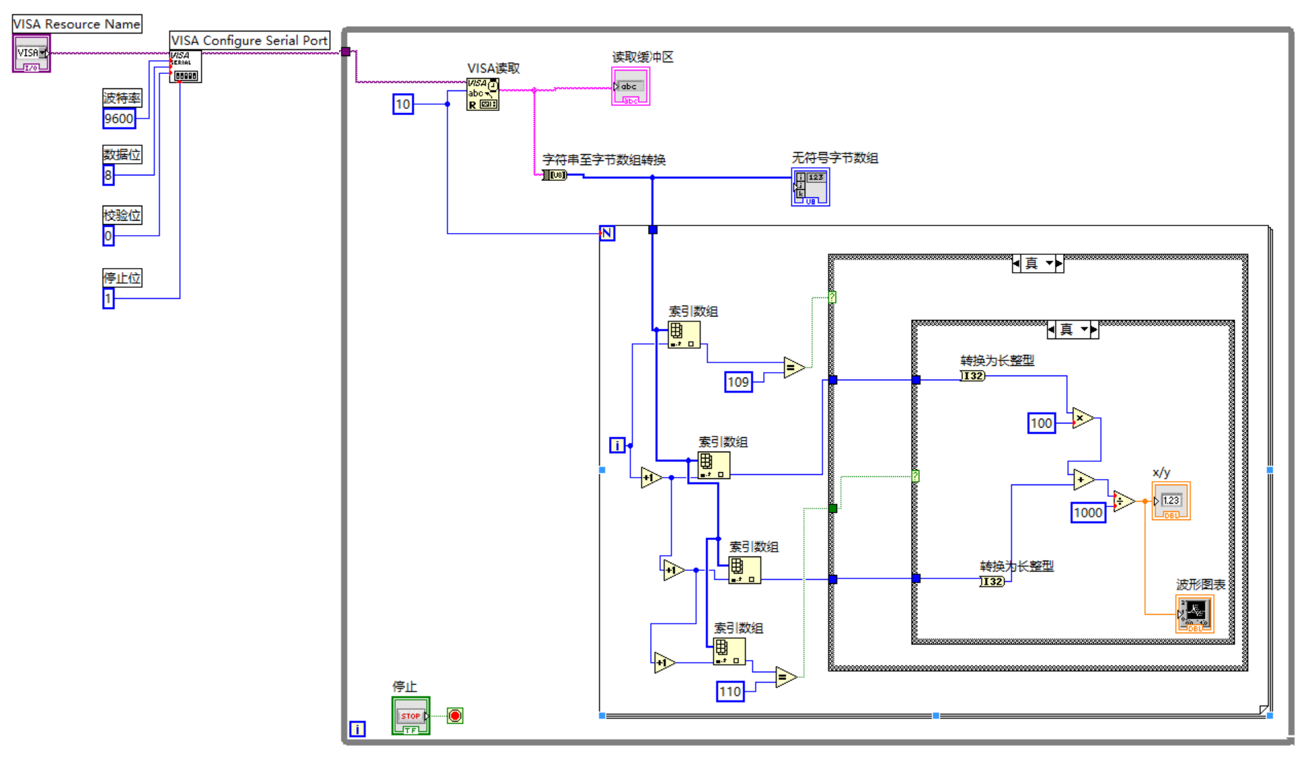Click the data bits constant 8
Viewport: 1311px width, 762px height.
108,175
